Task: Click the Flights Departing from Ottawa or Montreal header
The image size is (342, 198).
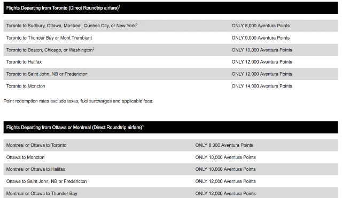Action: point(170,128)
